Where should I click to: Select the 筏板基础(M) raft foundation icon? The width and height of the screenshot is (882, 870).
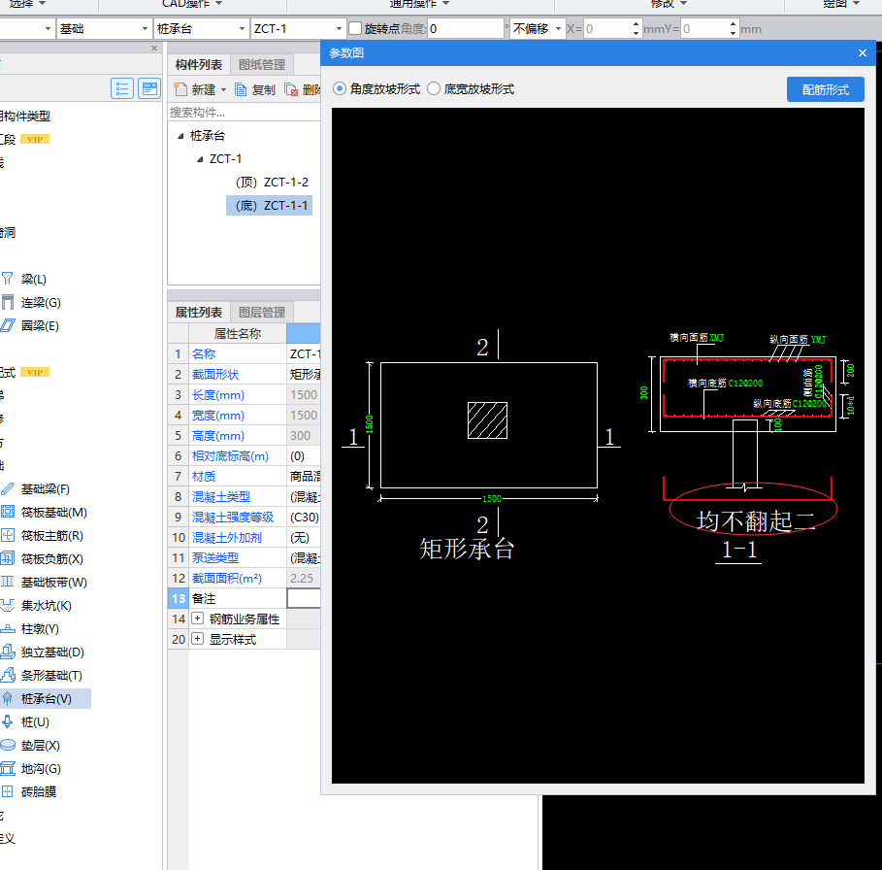click(8, 512)
